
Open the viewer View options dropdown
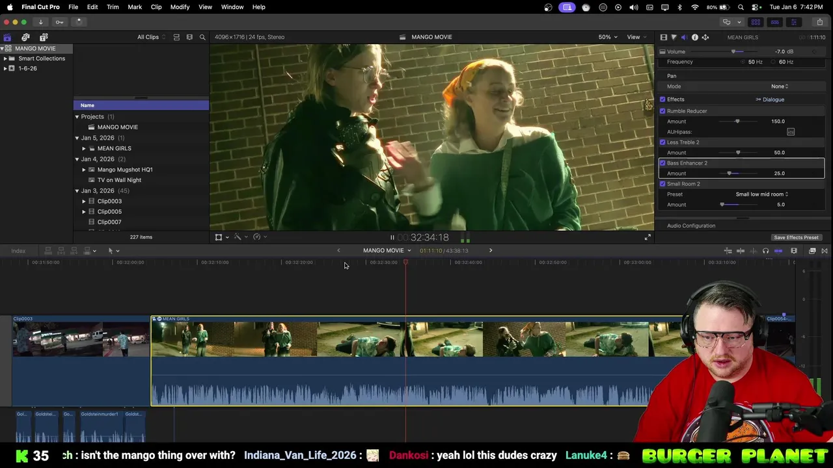(636, 37)
